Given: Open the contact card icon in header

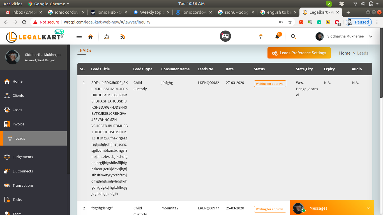Looking at the screenshot, I should (x=225, y=36).
